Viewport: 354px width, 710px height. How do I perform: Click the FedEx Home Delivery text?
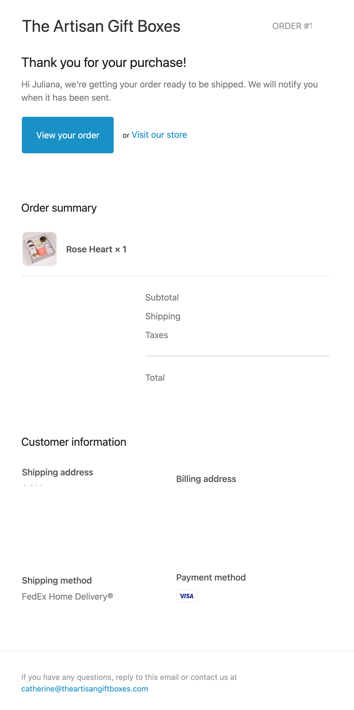[67, 597]
